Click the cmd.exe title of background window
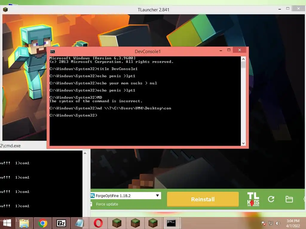The image size is (306, 229). click(10, 146)
